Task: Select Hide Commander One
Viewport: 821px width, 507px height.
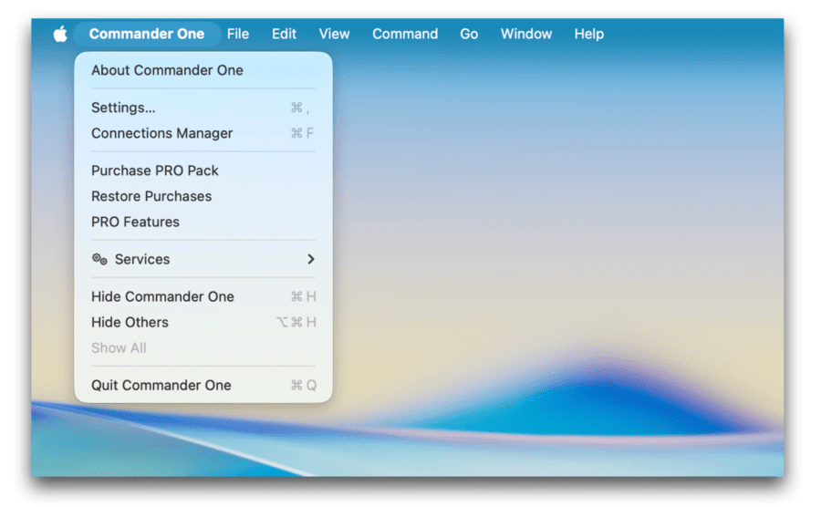Action: (203, 296)
